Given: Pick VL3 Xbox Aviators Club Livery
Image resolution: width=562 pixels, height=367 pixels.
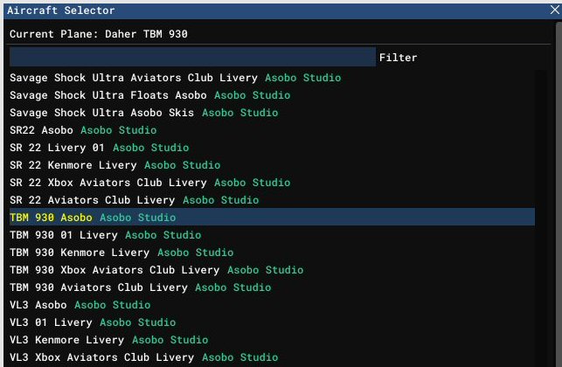Looking at the screenshot, I should [x=272, y=357].
